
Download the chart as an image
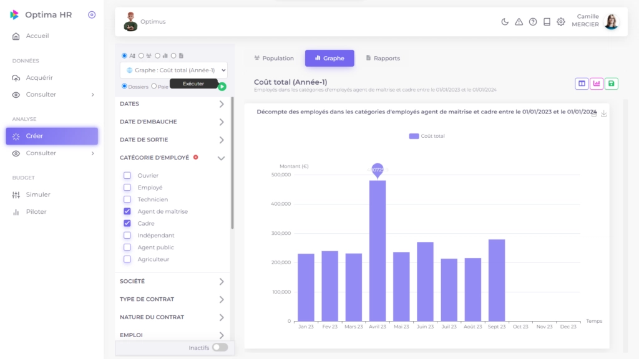[604, 113]
